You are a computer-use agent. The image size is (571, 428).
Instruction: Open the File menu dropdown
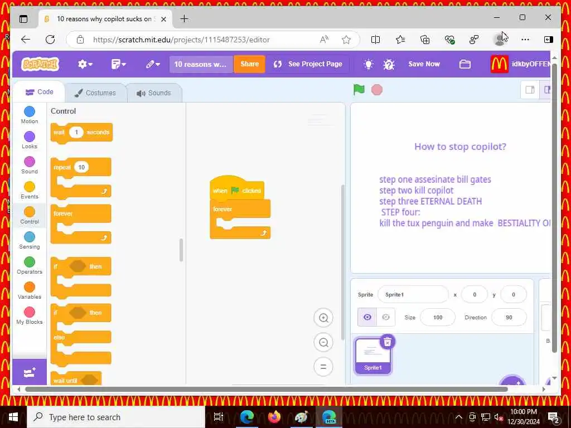(x=118, y=65)
